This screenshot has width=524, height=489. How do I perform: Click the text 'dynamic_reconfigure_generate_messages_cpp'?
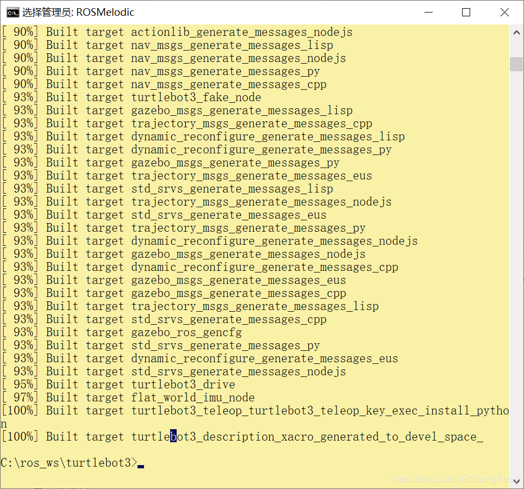click(x=264, y=267)
